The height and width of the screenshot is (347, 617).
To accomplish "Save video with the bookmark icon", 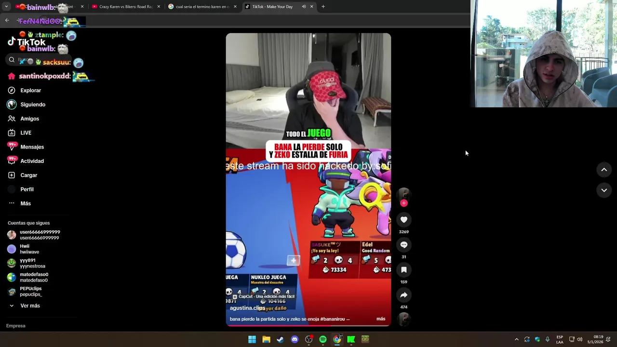I will point(404,270).
